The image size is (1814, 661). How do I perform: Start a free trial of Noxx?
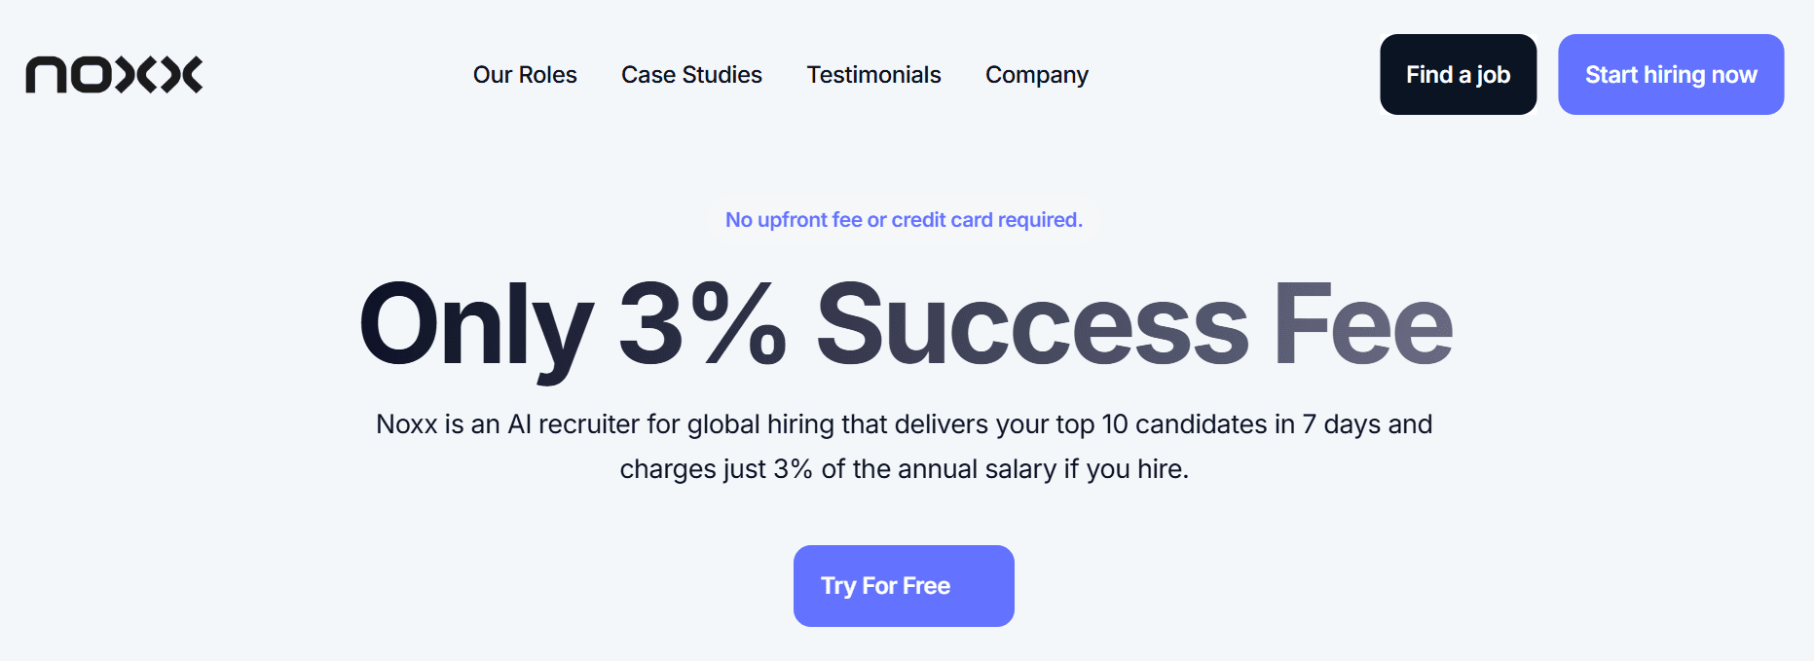click(903, 585)
